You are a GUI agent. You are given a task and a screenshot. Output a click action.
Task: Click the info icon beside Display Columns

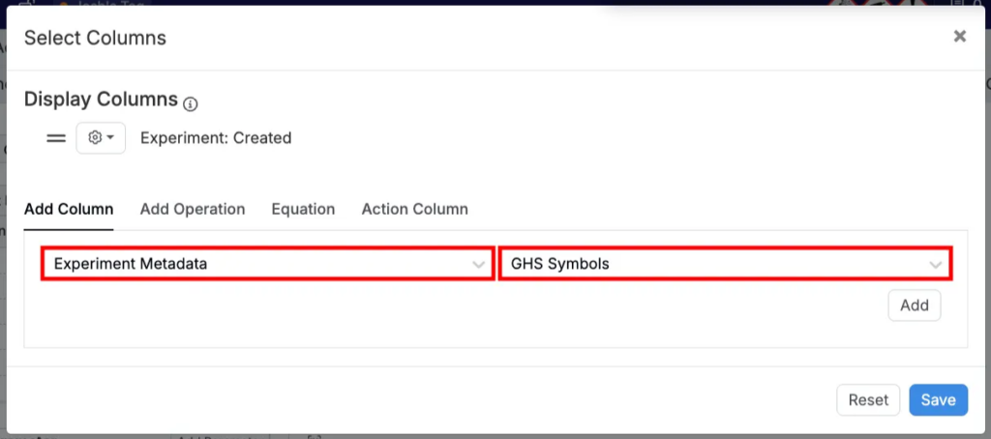191,103
